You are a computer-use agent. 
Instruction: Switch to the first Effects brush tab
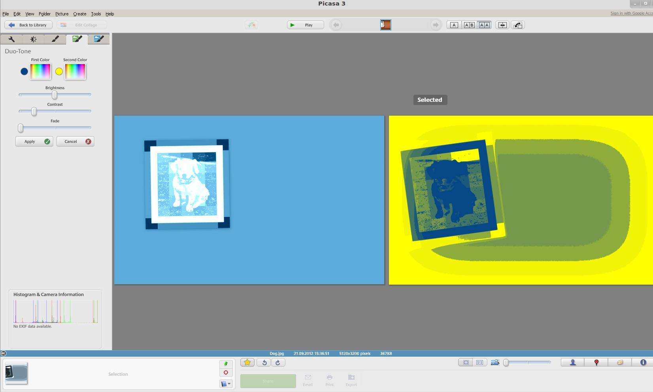point(55,39)
